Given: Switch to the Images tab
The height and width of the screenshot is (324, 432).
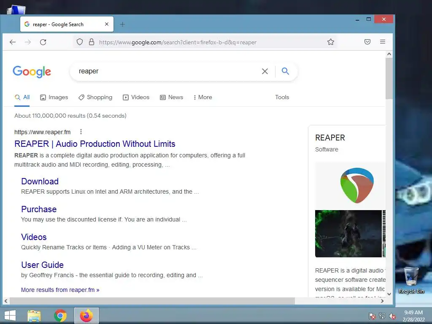Looking at the screenshot, I should (x=54, y=97).
